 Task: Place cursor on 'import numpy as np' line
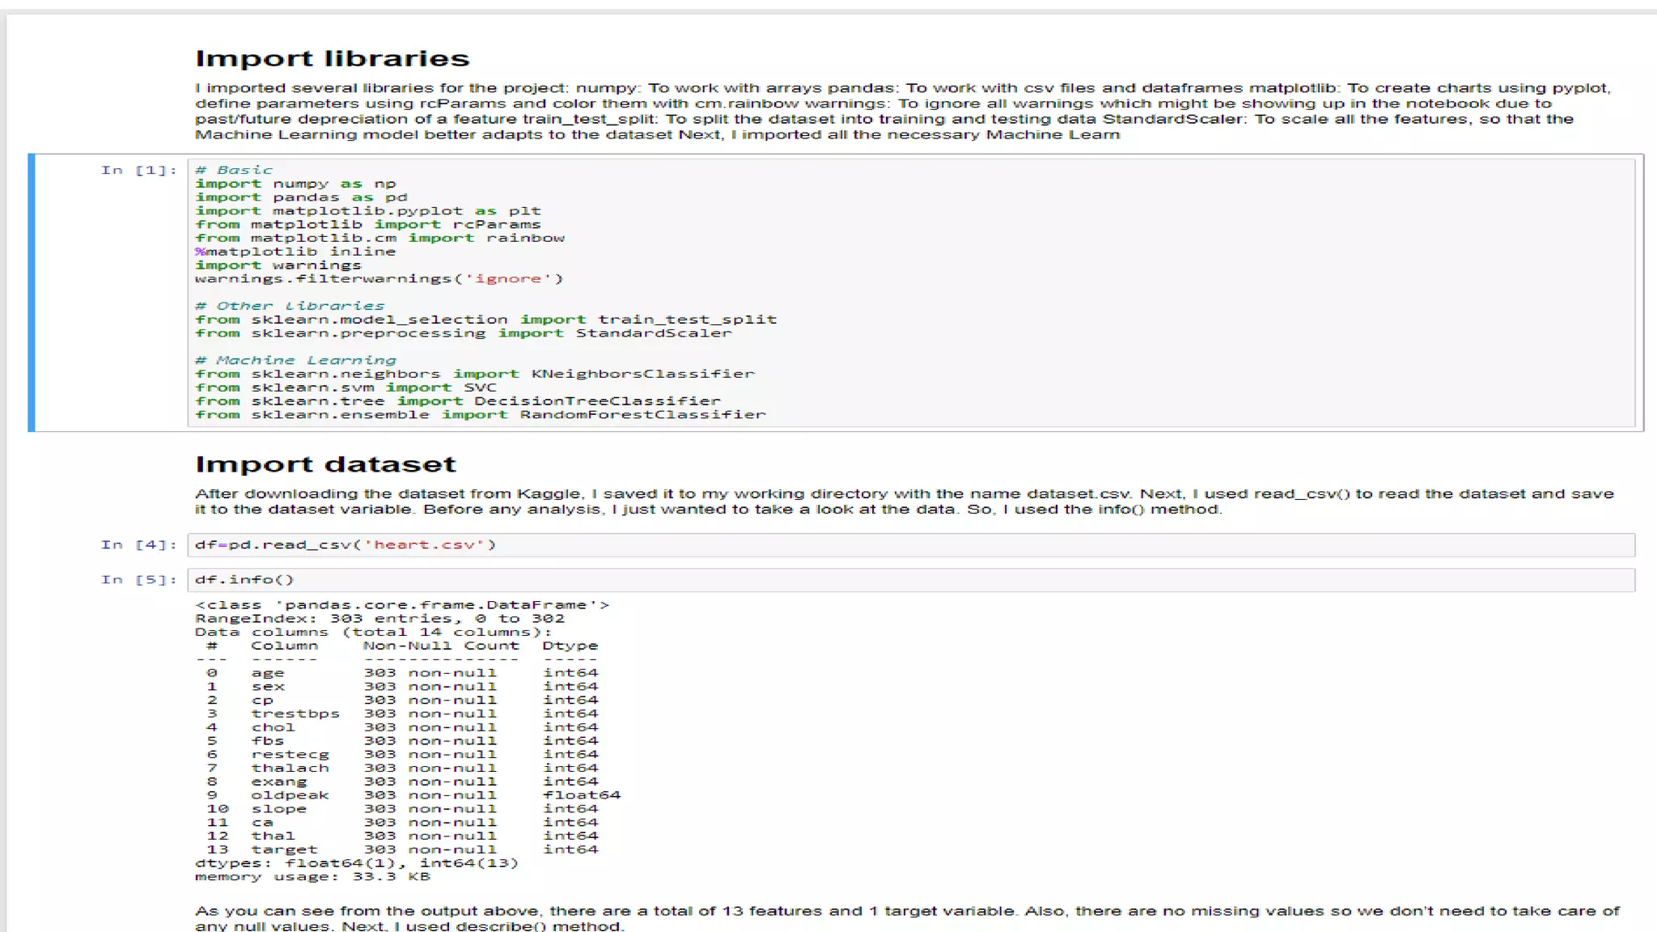click(x=295, y=184)
